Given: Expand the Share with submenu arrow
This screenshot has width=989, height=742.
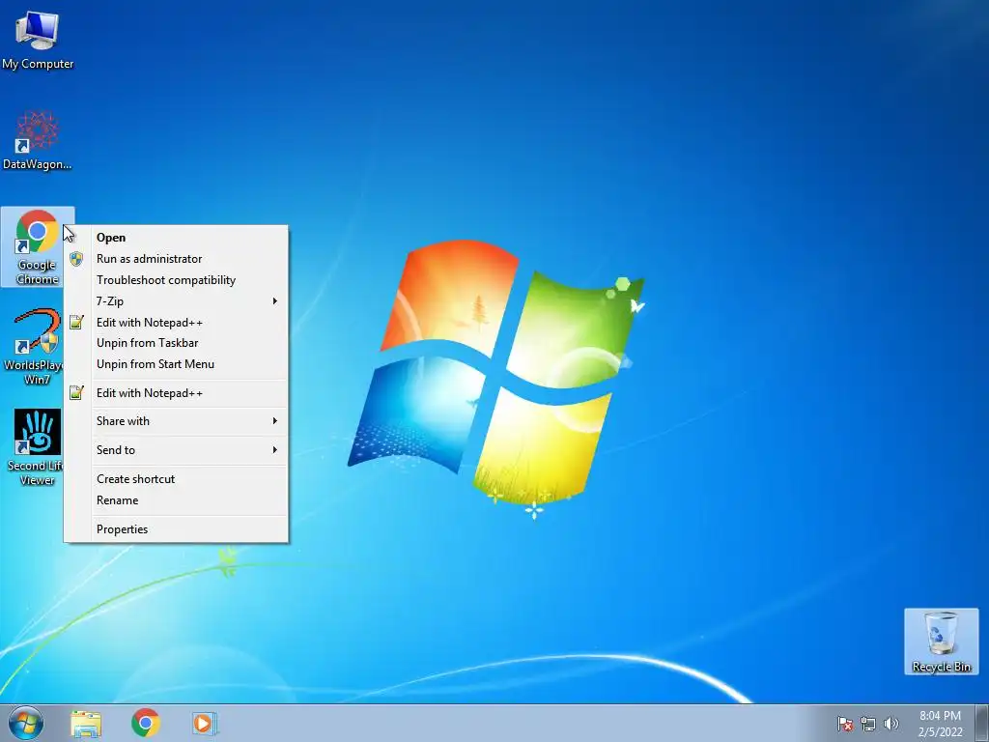Looking at the screenshot, I should (275, 421).
